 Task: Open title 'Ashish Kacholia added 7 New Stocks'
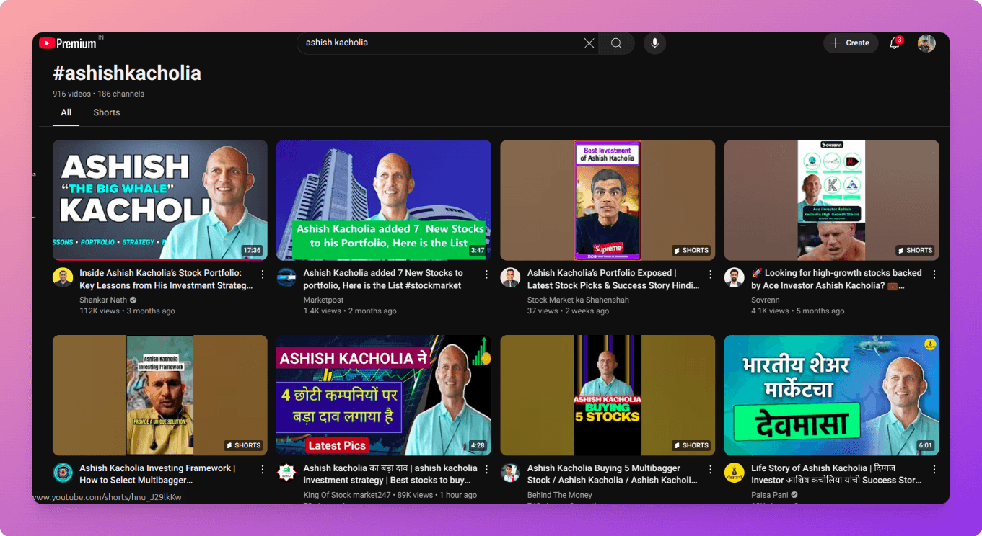coord(383,280)
